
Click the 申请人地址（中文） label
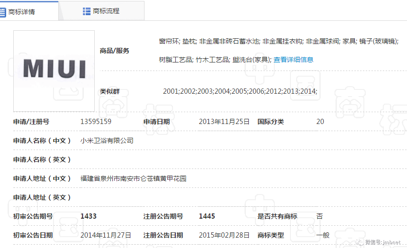click(x=42, y=178)
